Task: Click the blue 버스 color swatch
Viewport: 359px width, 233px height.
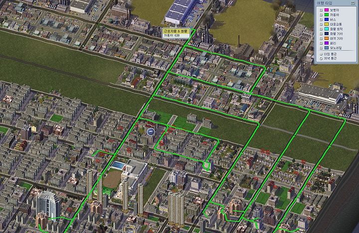Action: point(327,19)
